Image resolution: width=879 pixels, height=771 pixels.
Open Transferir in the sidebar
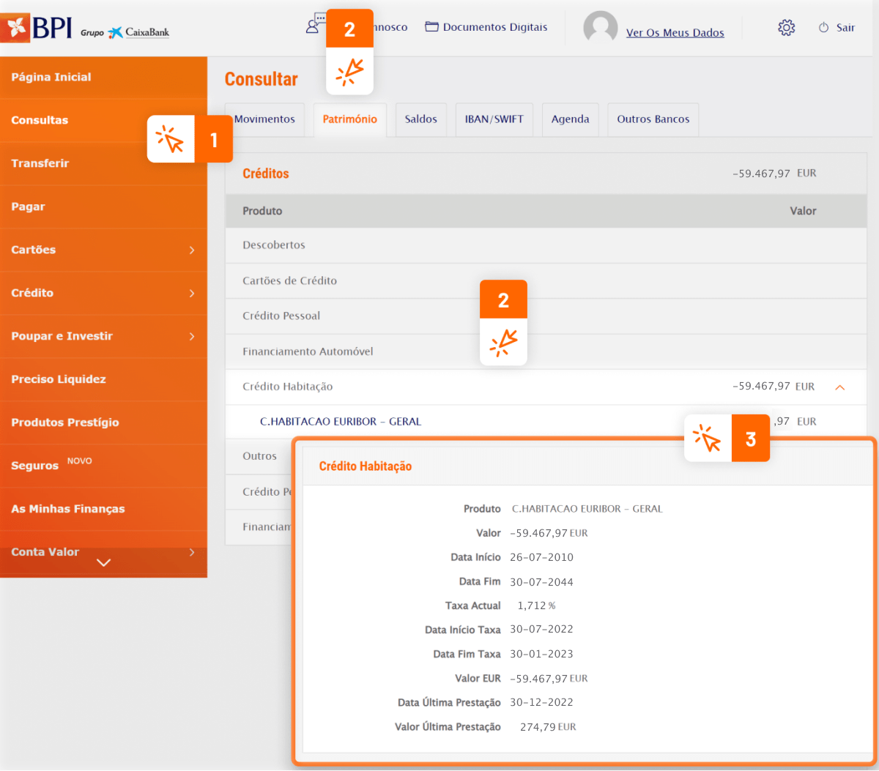tap(103, 164)
